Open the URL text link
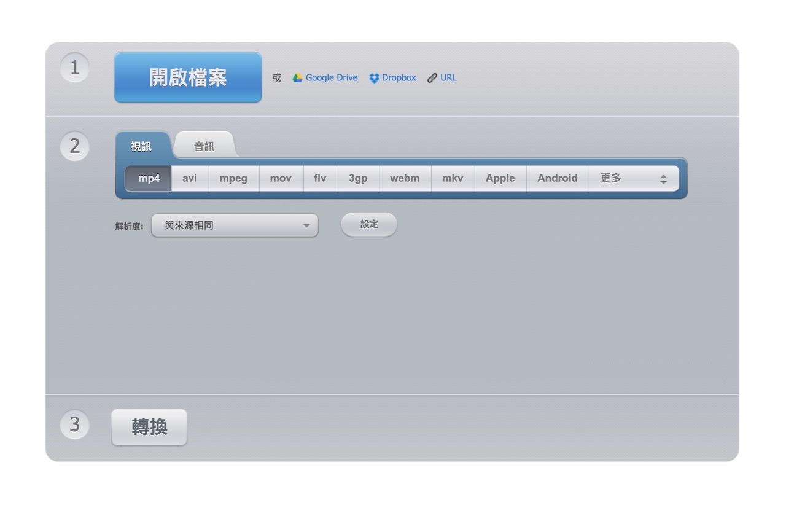This screenshot has width=786, height=505. [x=448, y=78]
